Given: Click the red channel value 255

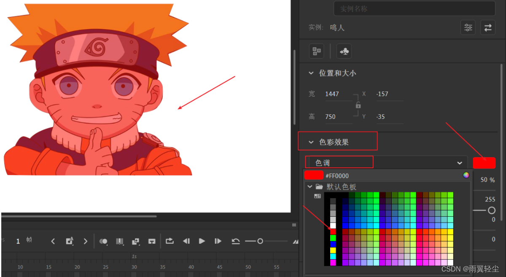Looking at the screenshot, I should (490, 199).
